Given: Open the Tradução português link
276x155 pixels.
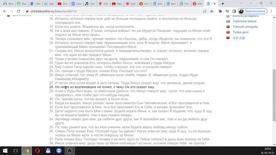Looking at the screenshot, I should click(x=245, y=27).
